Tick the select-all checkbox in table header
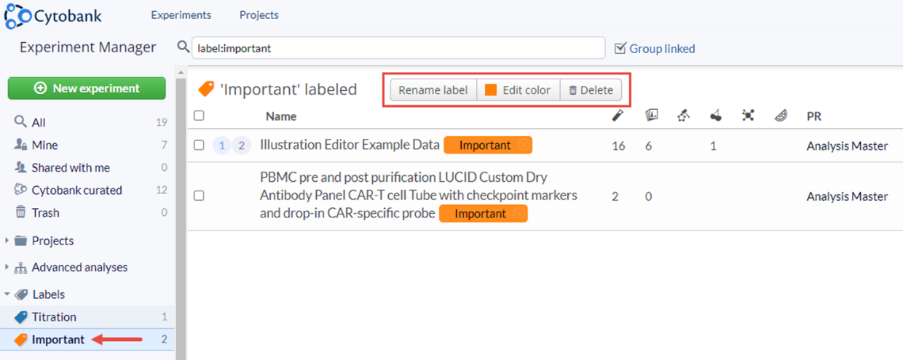Viewport: 903px width, 360px height. pos(199,116)
